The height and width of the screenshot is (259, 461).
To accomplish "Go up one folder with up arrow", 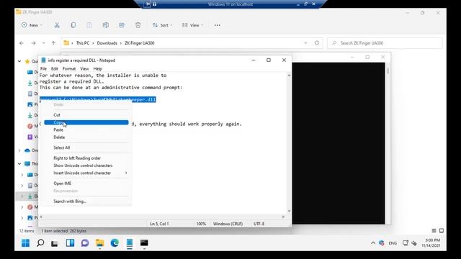I will (53, 43).
